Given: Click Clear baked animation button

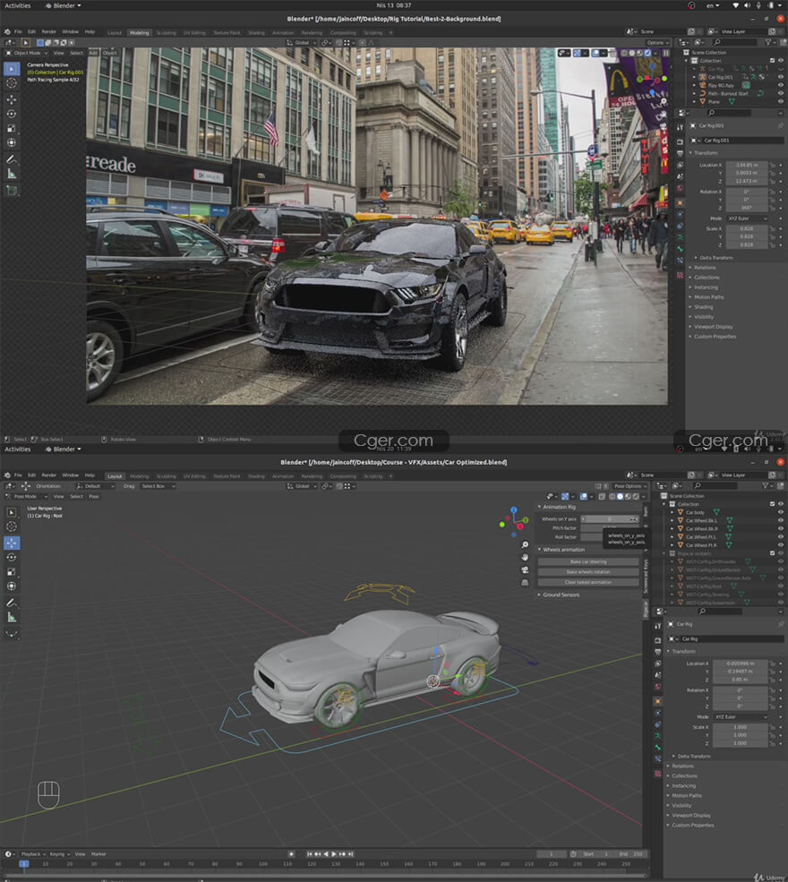Looking at the screenshot, I should 588,582.
